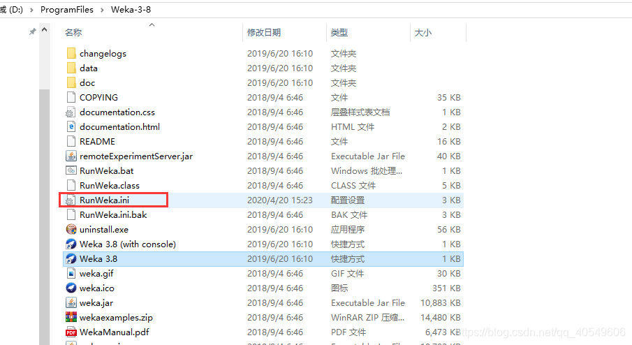Sort files by 类型 column header
632x345 pixels.
pyautogui.click(x=339, y=33)
